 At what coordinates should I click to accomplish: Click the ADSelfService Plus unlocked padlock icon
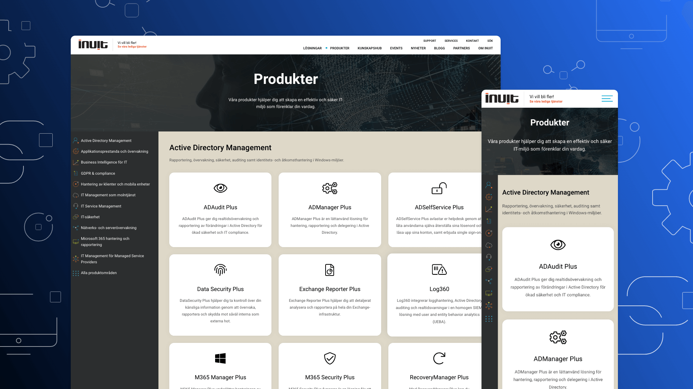click(x=439, y=188)
